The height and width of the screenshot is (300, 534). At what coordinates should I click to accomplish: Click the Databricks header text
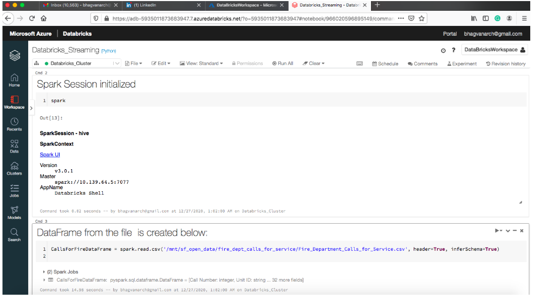click(77, 34)
